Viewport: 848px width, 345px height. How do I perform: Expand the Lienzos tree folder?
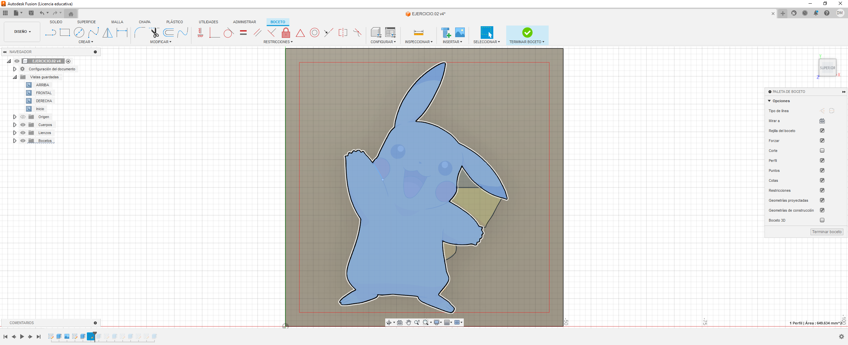click(x=15, y=133)
